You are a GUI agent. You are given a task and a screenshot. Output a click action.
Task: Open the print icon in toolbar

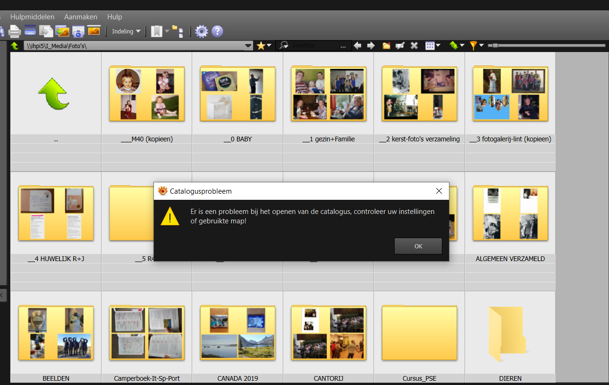click(15, 32)
